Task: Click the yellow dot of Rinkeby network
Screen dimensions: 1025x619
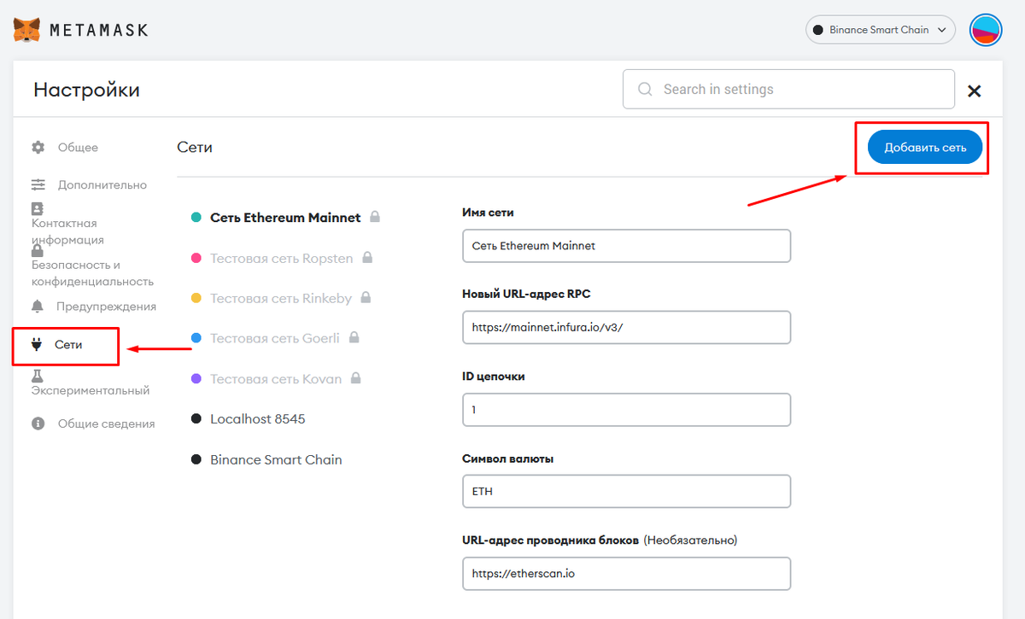Action: pos(196,298)
